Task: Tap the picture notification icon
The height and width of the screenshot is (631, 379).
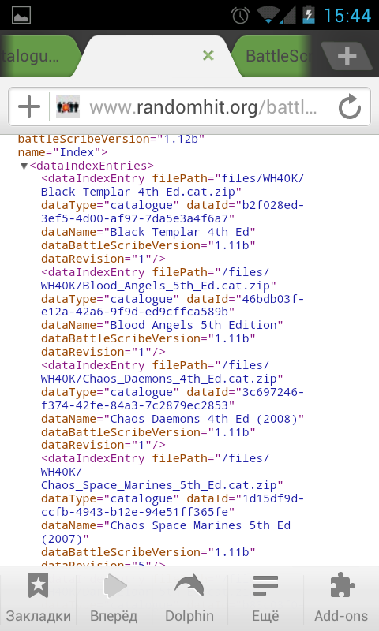Action: [x=21, y=15]
